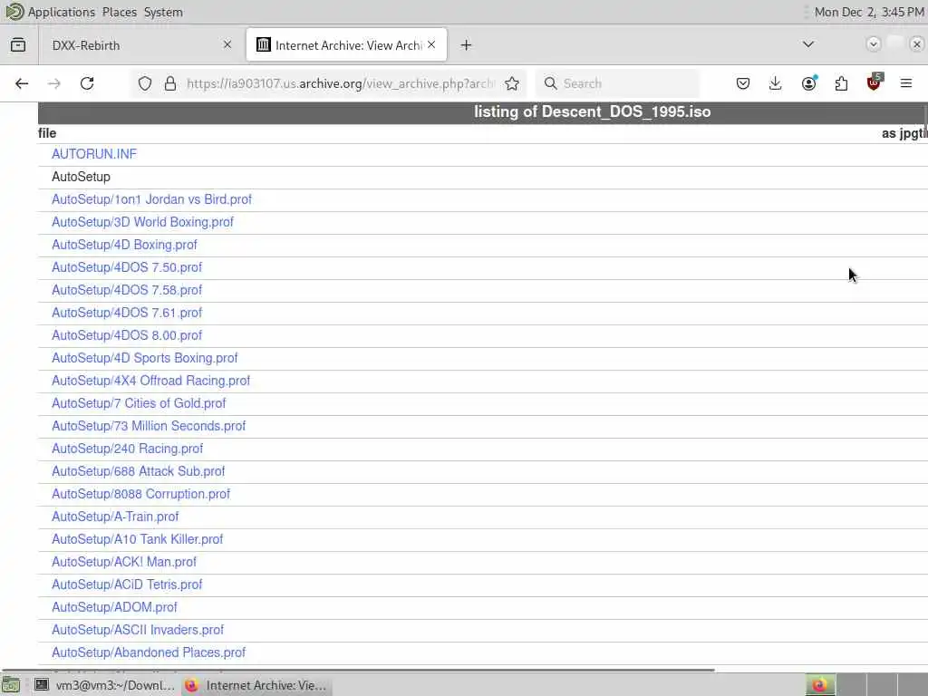The height and width of the screenshot is (696, 928).
Task: Open the Pocket save icon
Action: click(743, 83)
